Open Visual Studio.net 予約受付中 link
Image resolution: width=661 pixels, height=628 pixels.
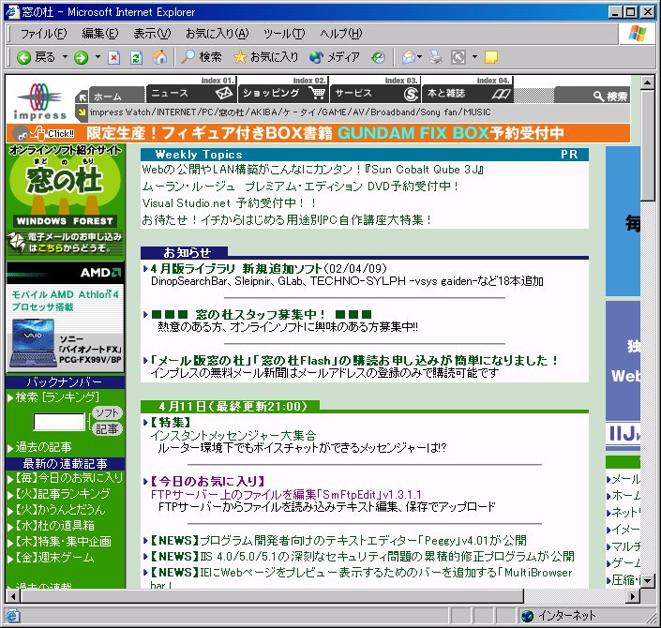(x=229, y=203)
